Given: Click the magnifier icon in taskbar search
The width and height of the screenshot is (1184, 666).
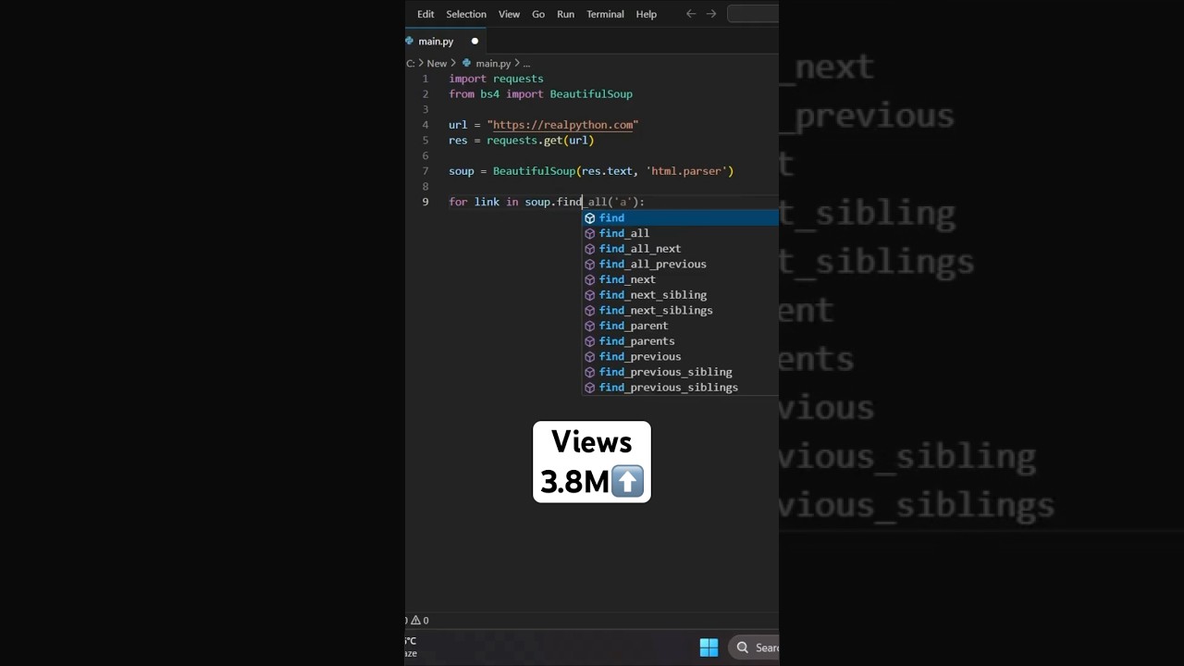Looking at the screenshot, I should coord(743,647).
